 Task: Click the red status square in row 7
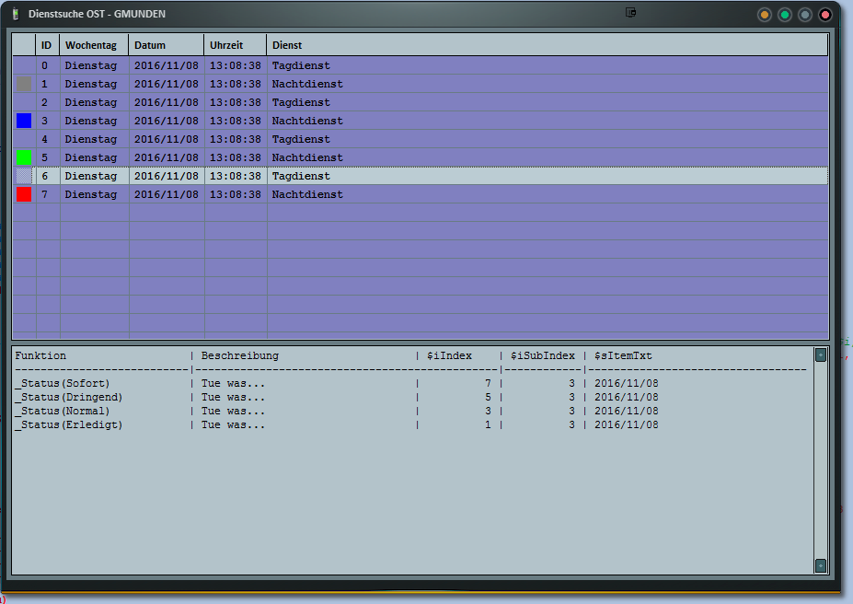click(x=24, y=194)
